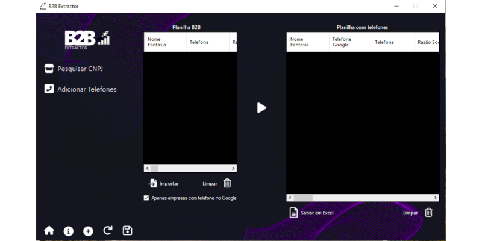This screenshot has width=482, height=241.
Task: Open Pesquisar CNPJ from the sidebar
Action: click(x=80, y=69)
